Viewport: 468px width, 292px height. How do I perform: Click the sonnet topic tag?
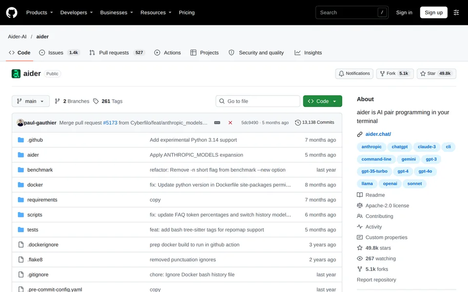click(x=414, y=183)
